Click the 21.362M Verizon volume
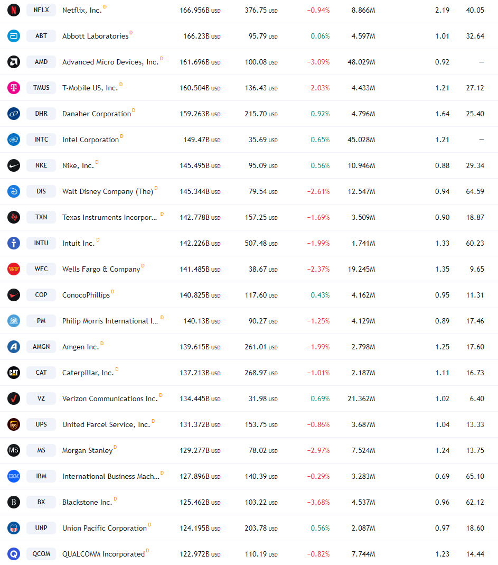Viewport: 498px width, 565px height. [x=361, y=399]
